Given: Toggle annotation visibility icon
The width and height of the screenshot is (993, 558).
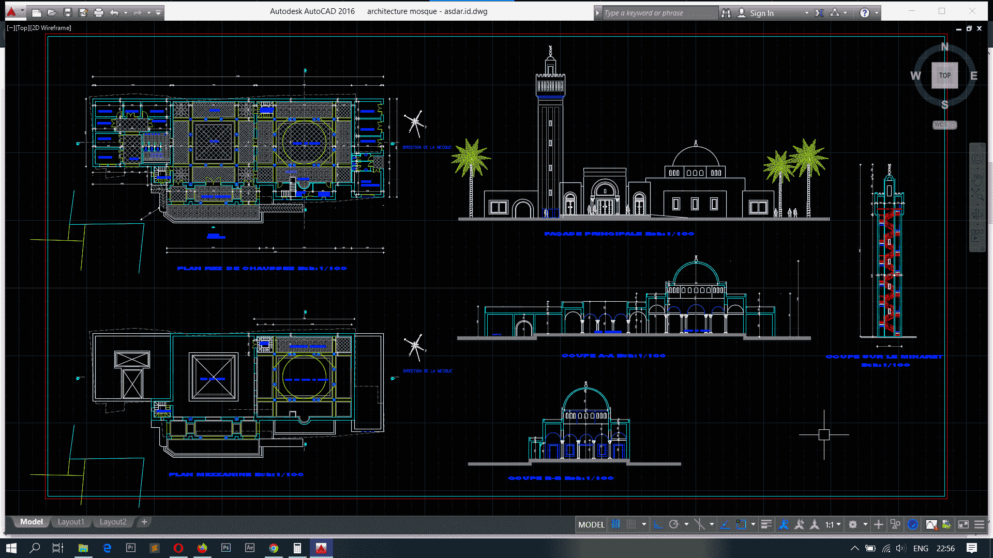Looking at the screenshot, I should click(x=784, y=524).
